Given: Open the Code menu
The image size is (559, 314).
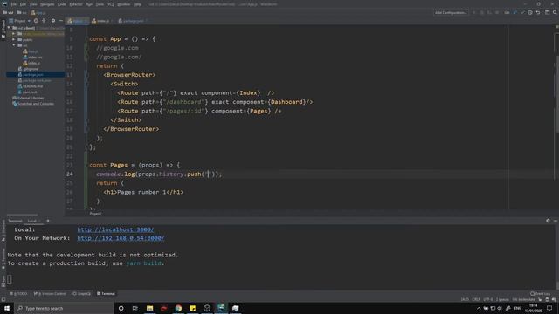Looking at the screenshot, I should pos(62,4).
